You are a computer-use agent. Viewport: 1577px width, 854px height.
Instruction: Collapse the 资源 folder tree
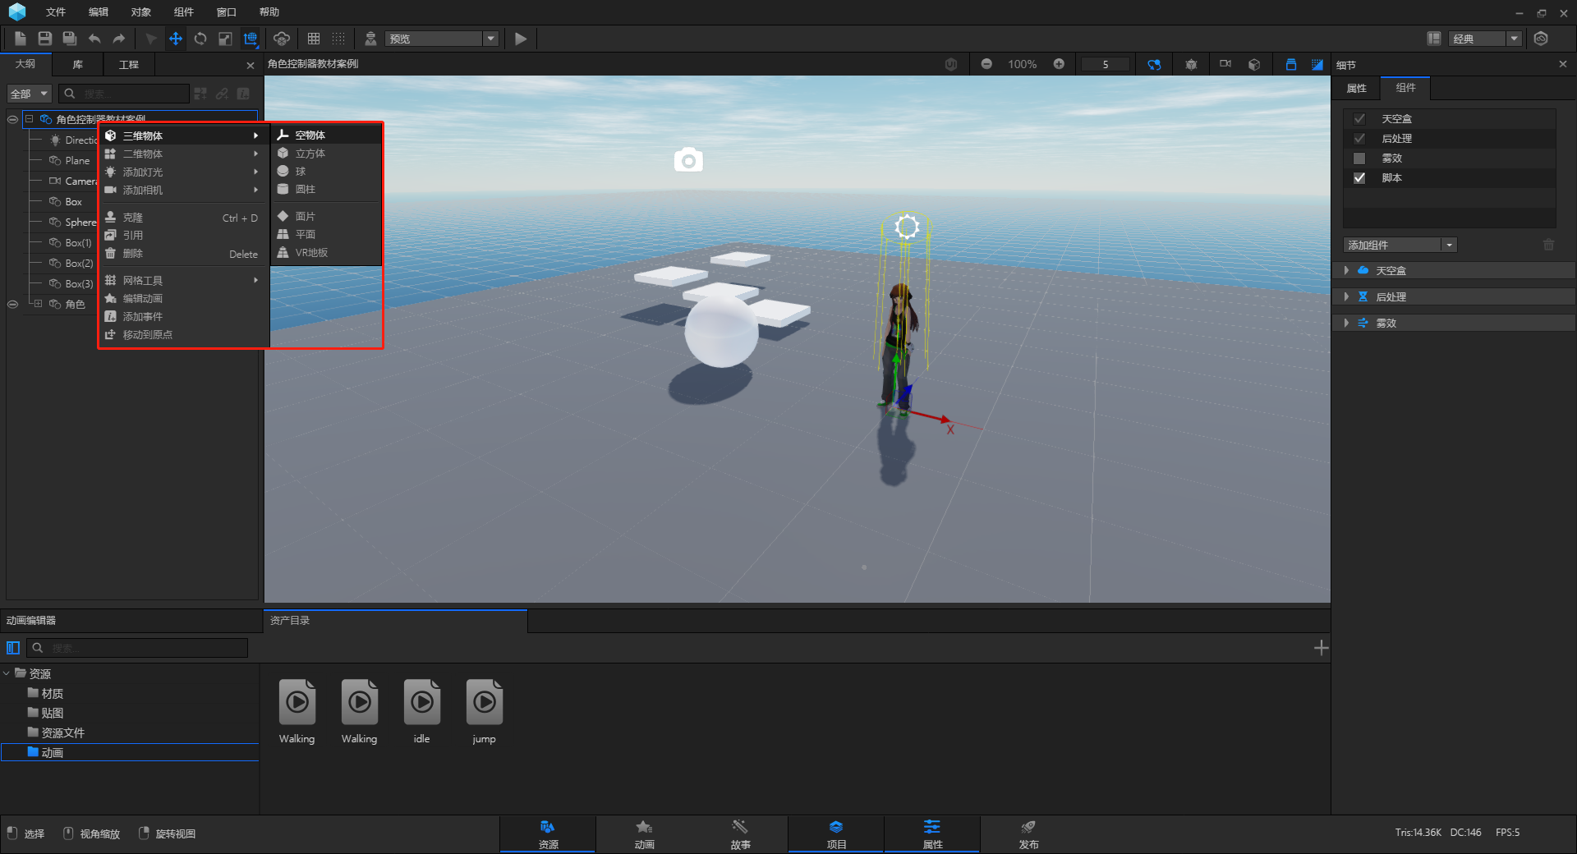pyautogui.click(x=7, y=673)
